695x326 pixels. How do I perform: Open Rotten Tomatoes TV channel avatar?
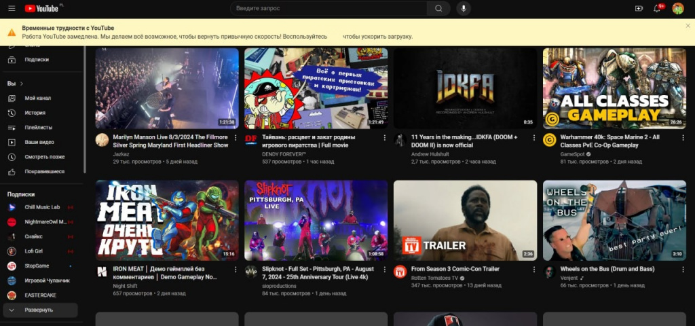[x=400, y=272]
